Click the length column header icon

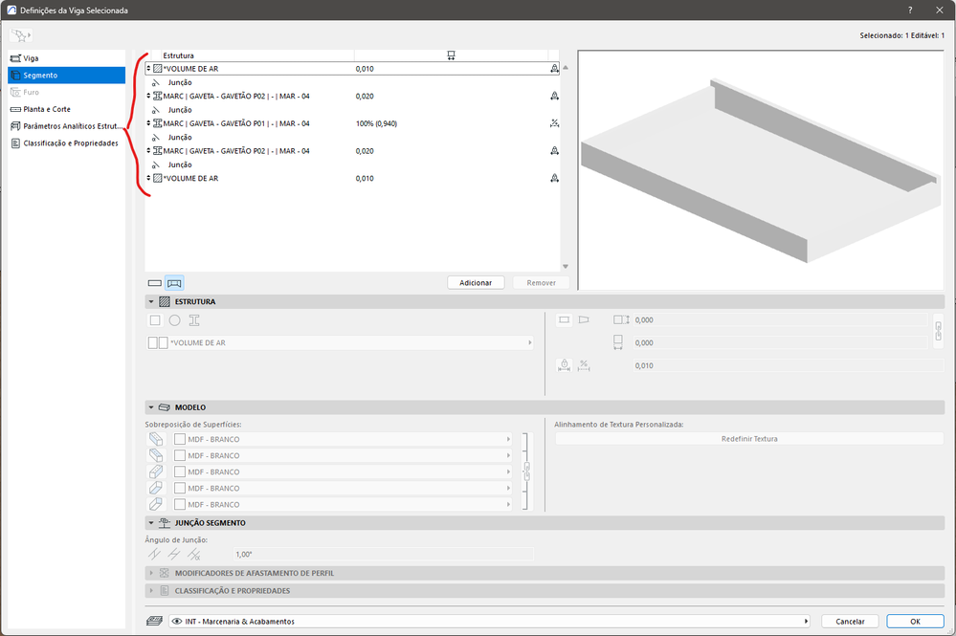pos(451,55)
